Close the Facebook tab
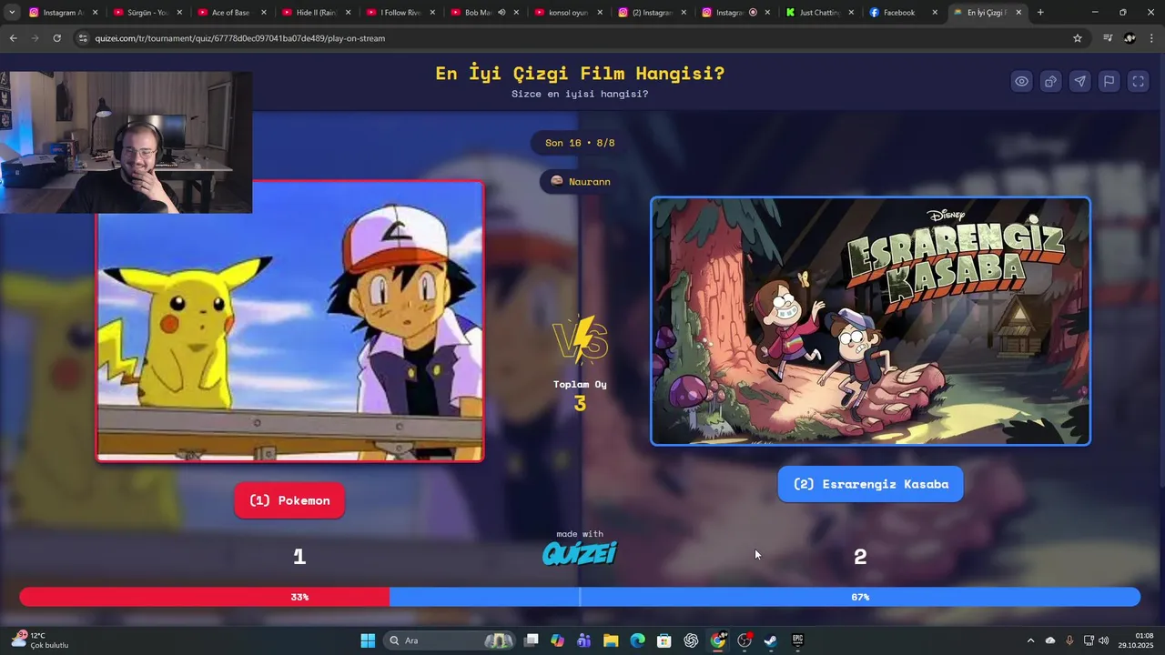 point(935,13)
